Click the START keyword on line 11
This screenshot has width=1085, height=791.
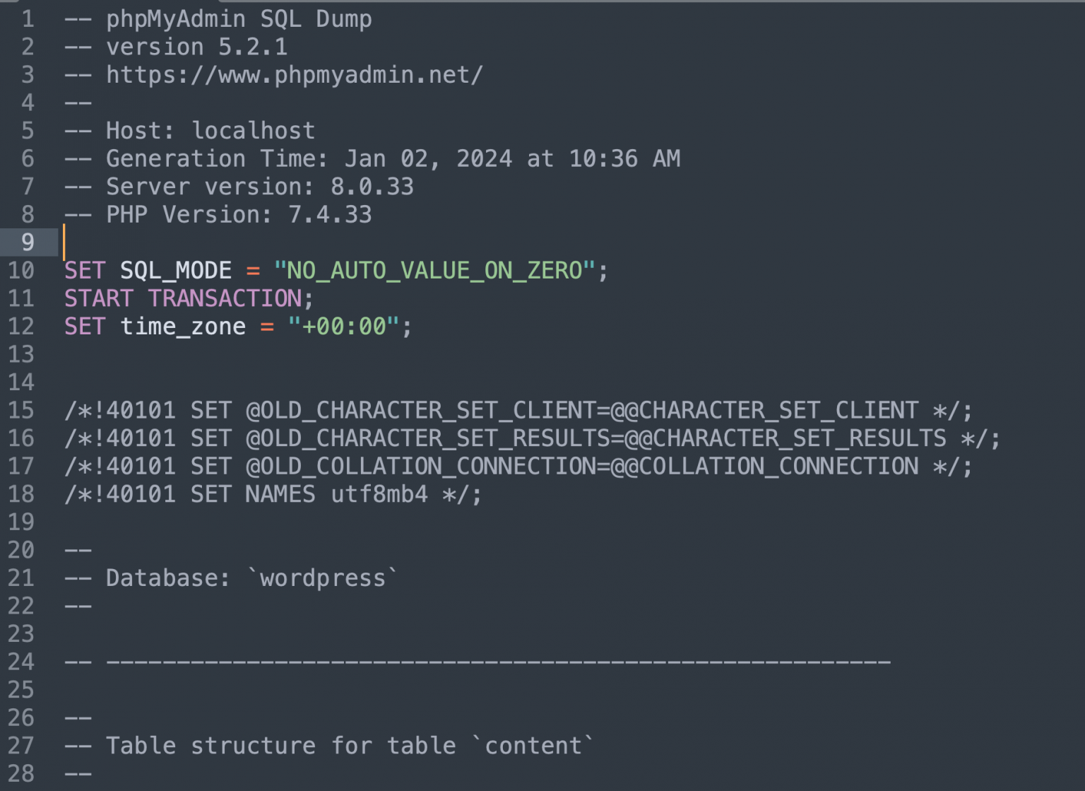(98, 298)
